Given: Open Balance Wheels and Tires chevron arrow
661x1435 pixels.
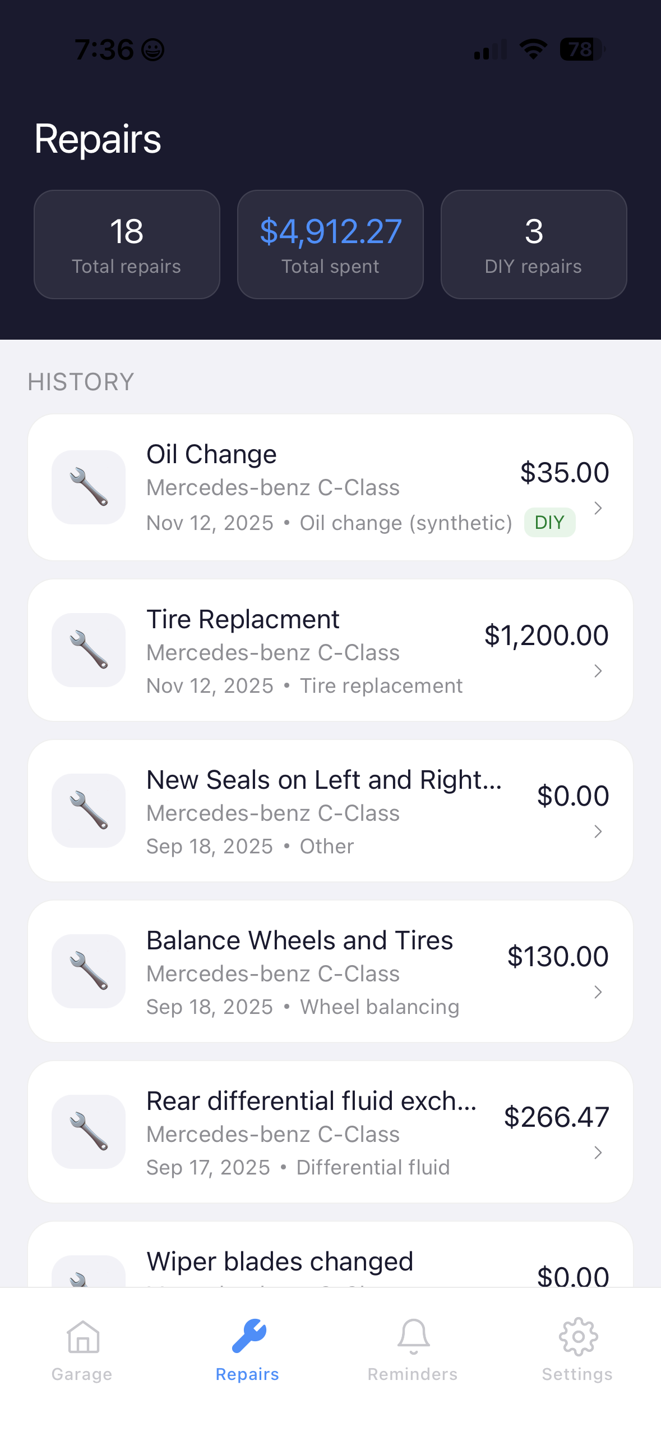Looking at the screenshot, I should [598, 992].
